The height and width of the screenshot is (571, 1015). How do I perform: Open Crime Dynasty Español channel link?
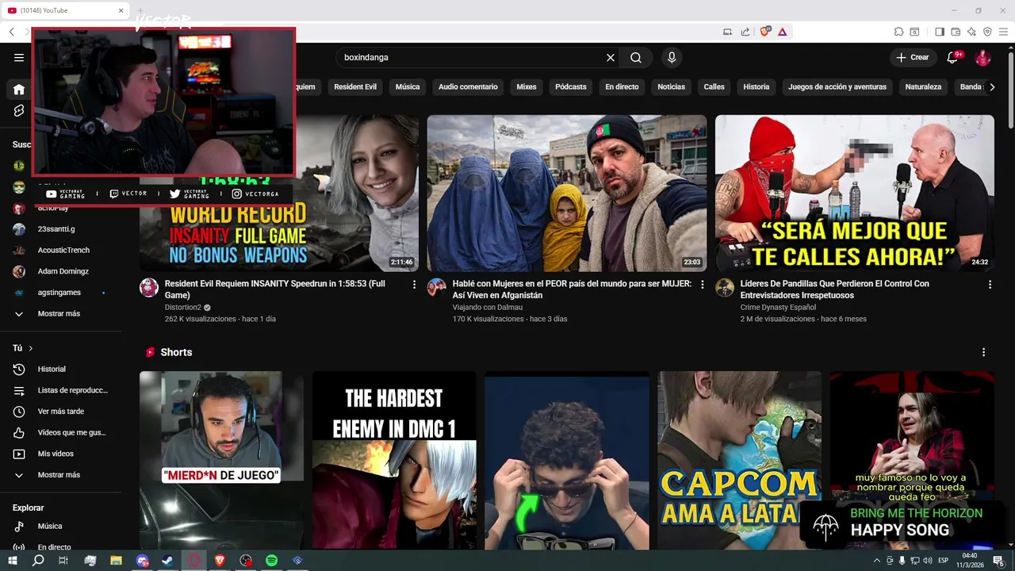[x=778, y=307]
